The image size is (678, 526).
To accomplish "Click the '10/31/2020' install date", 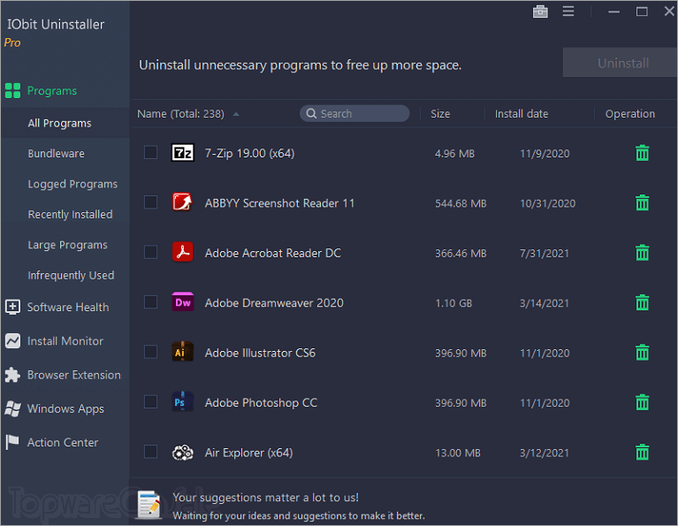I will click(x=547, y=203).
